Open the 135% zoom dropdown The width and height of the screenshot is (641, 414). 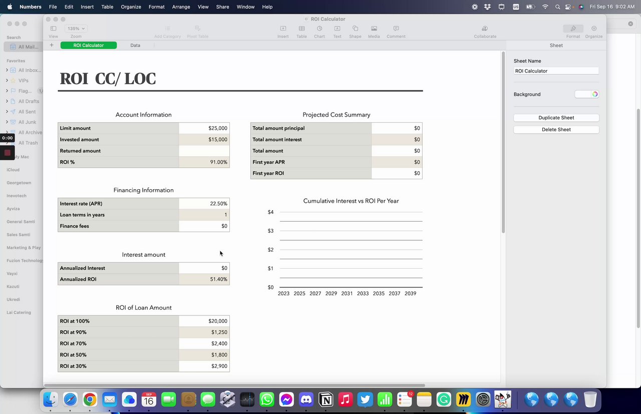click(x=76, y=29)
